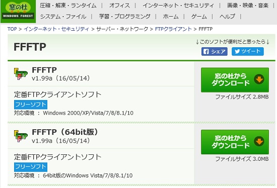Share via the Facebook シェア button
The width and height of the screenshot is (277, 188).
pyautogui.click(x=214, y=51)
